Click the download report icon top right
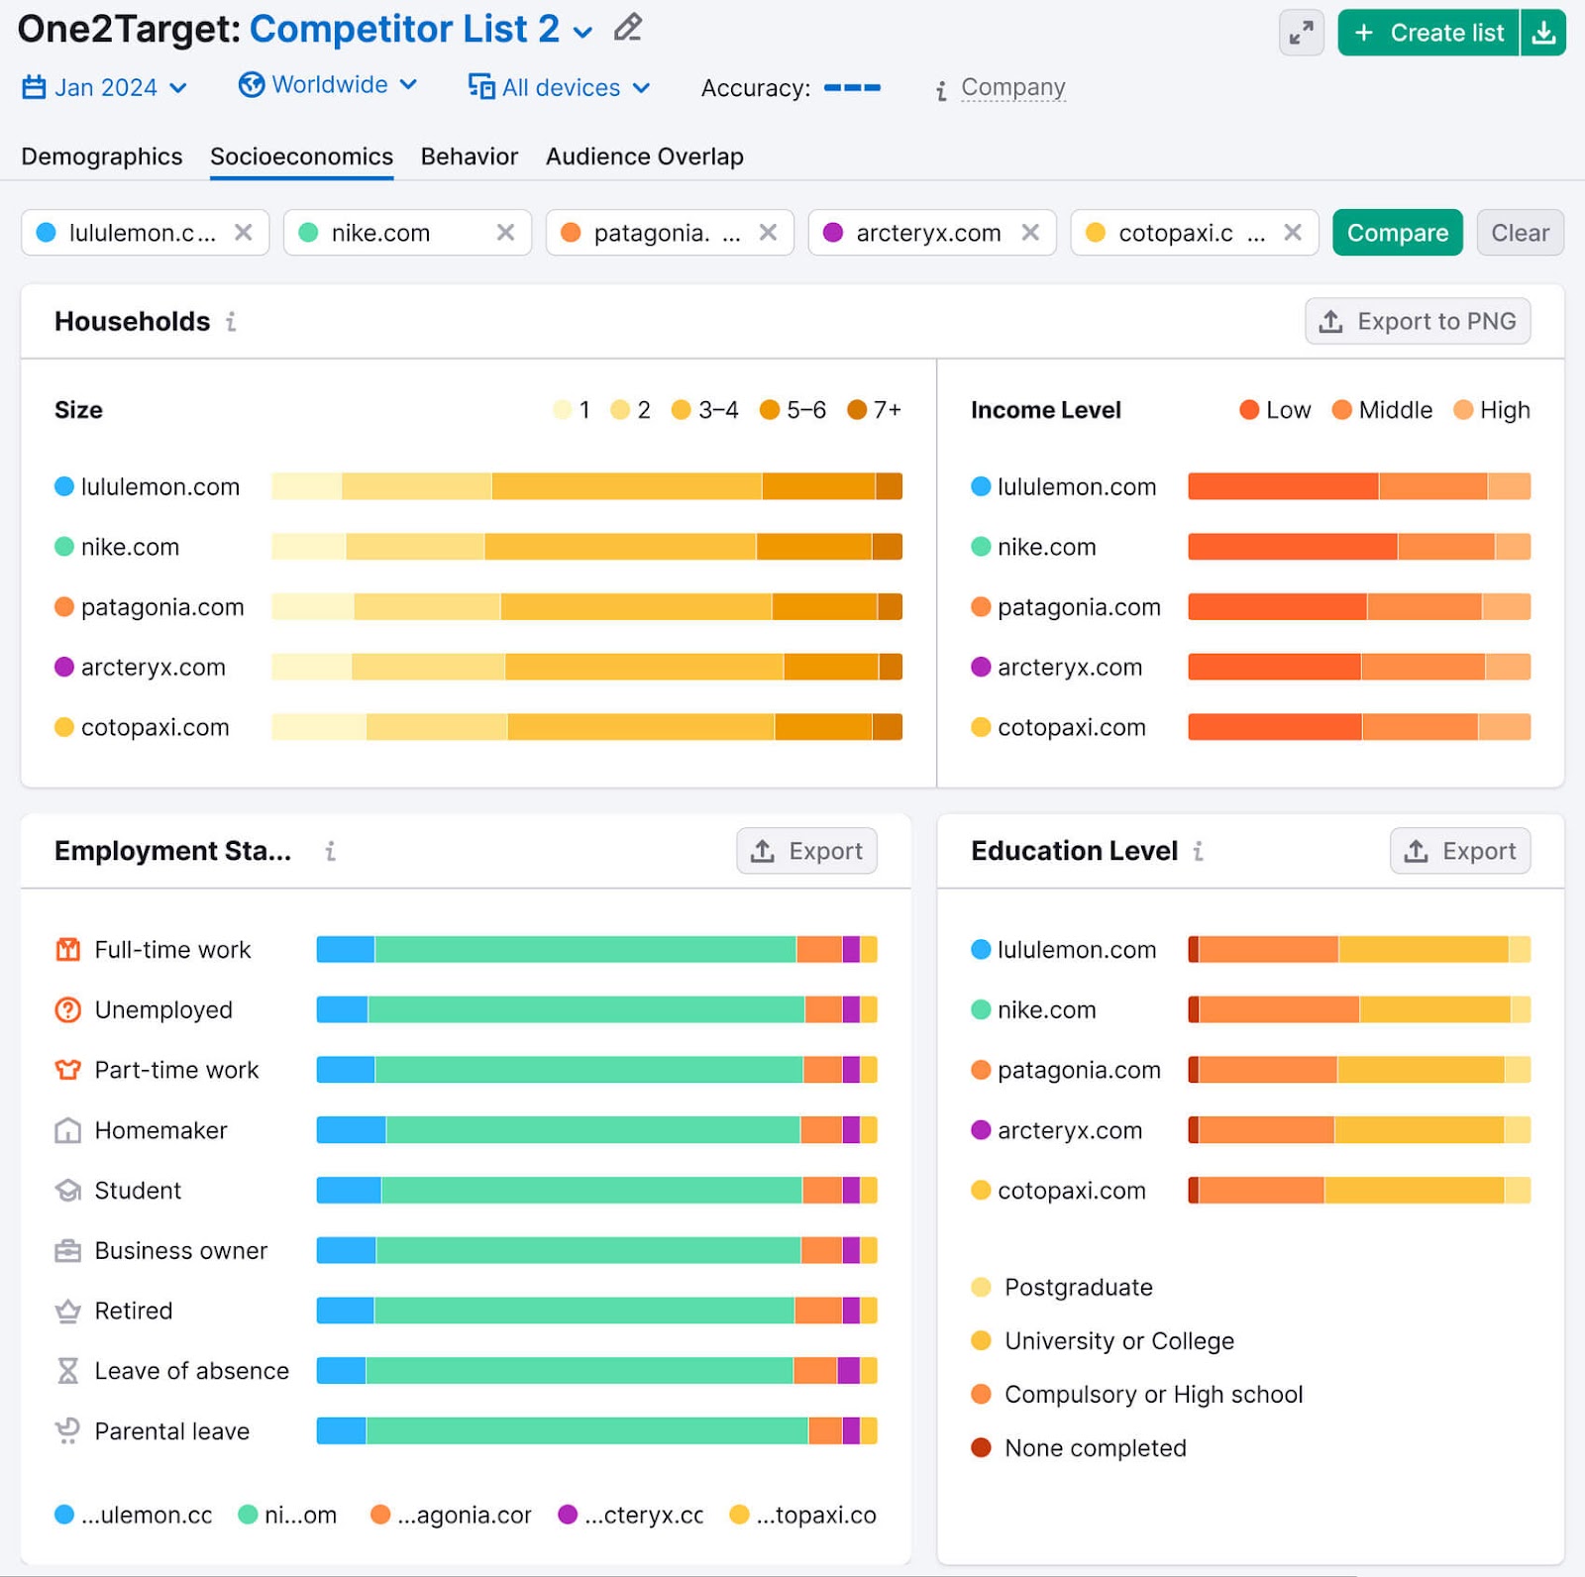This screenshot has height=1577, width=1585. pos(1543,33)
